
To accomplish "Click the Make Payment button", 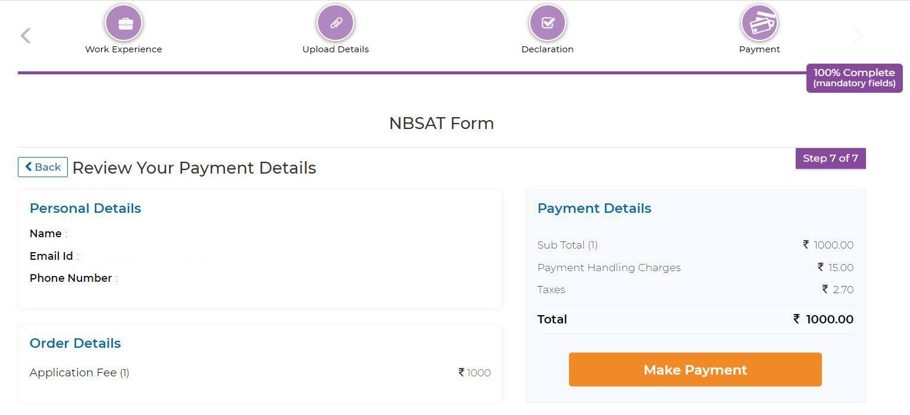I will pos(695,369).
